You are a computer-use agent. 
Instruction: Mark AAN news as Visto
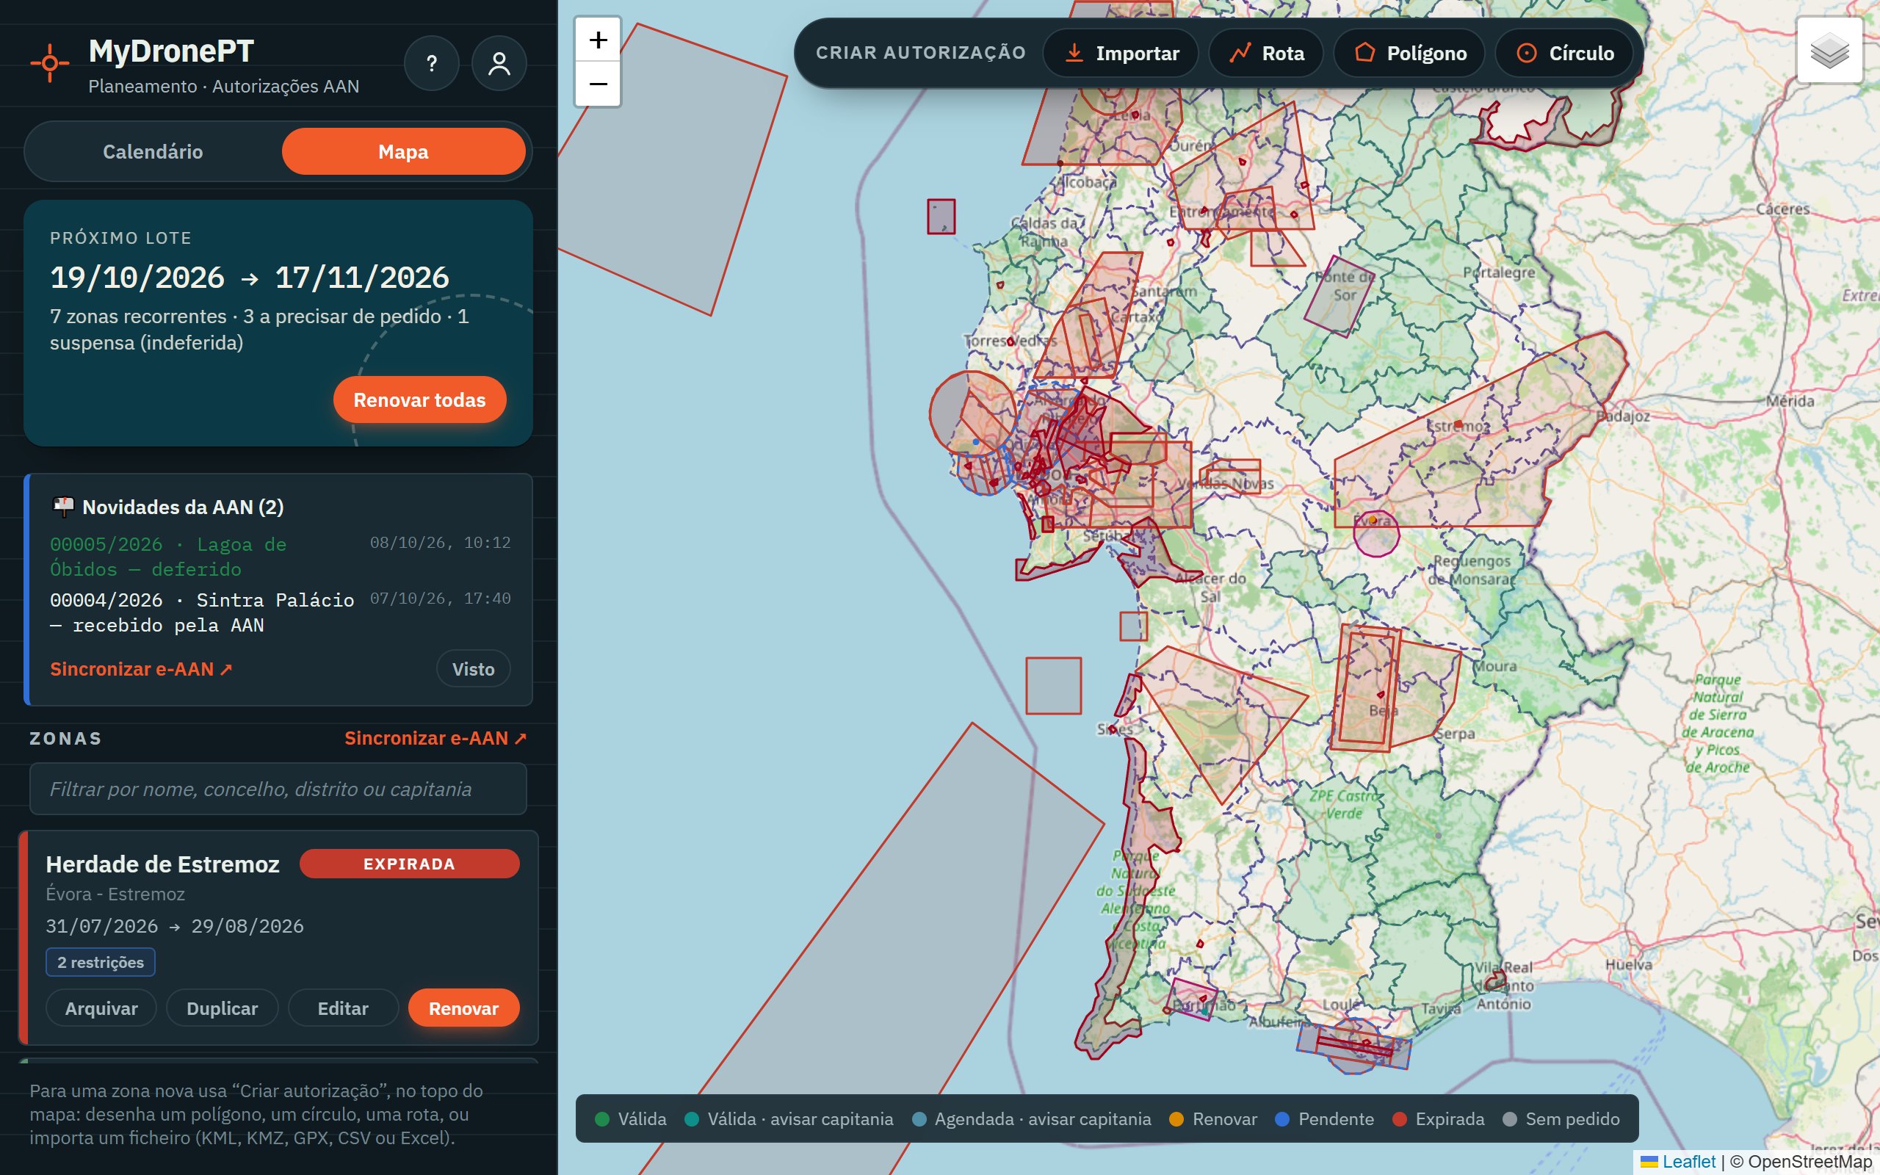[x=473, y=668]
